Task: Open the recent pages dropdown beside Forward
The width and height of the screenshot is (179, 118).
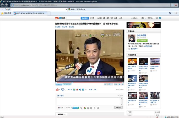Action: click(9, 5)
